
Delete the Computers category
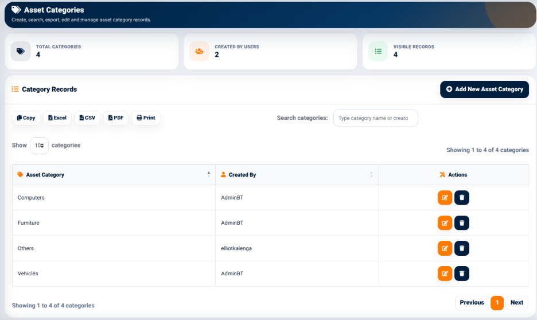point(462,197)
